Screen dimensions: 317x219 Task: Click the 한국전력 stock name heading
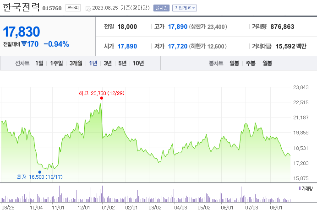click(x=21, y=7)
